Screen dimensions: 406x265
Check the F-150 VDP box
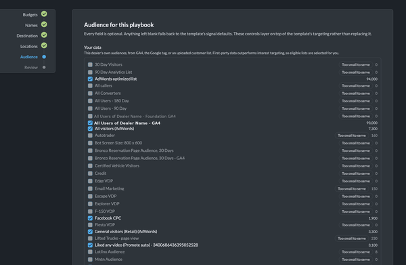click(x=90, y=211)
